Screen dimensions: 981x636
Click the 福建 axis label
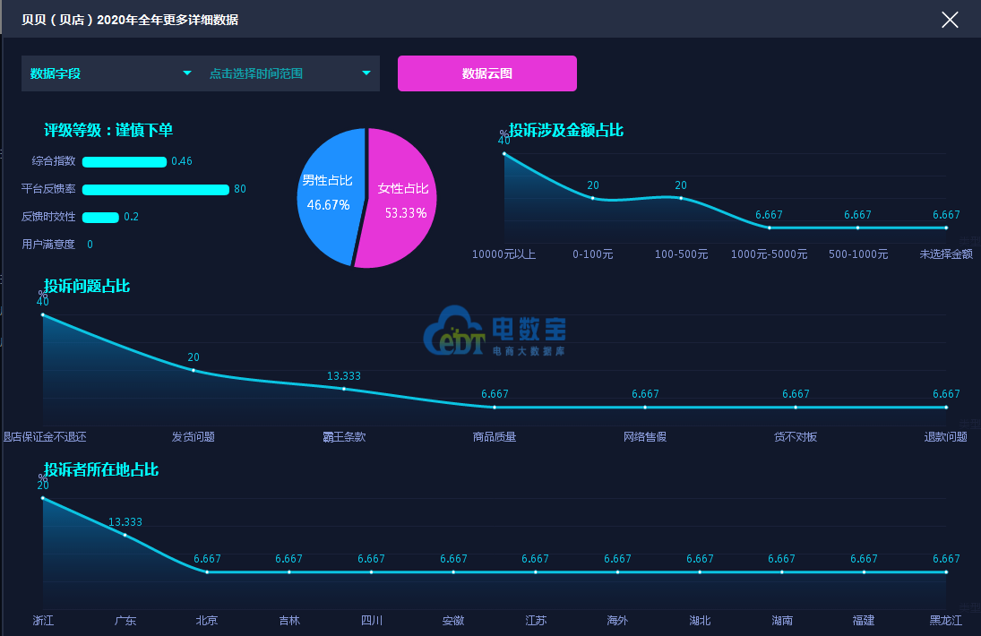(x=864, y=621)
